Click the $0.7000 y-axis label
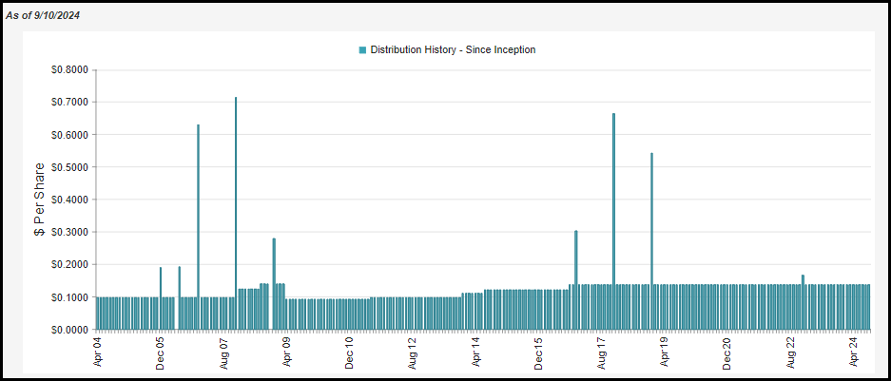891x381 pixels. (71, 103)
